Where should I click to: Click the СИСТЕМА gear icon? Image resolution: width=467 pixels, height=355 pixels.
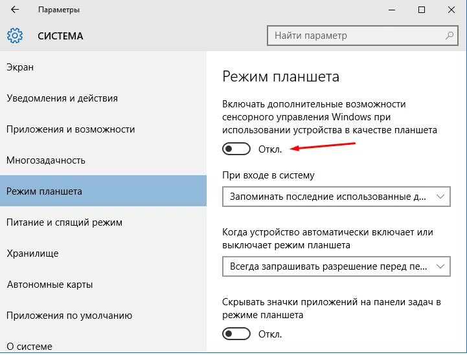(x=15, y=36)
